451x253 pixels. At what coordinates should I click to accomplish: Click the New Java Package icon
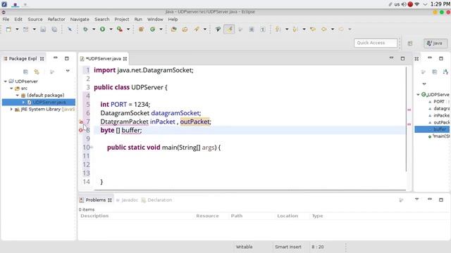click(x=141, y=30)
